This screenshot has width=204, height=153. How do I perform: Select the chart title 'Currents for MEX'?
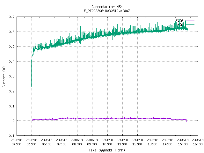coord(107,7)
